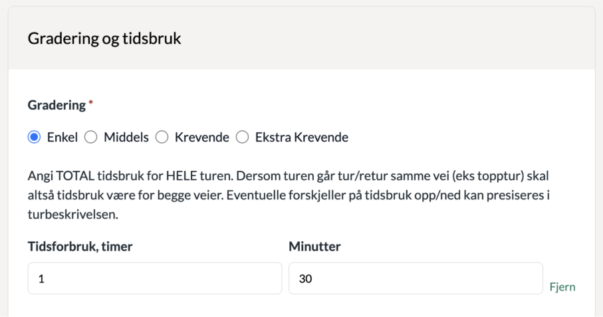
Task: Click the Gradering og tidsbruk heading
Action: 104,39
